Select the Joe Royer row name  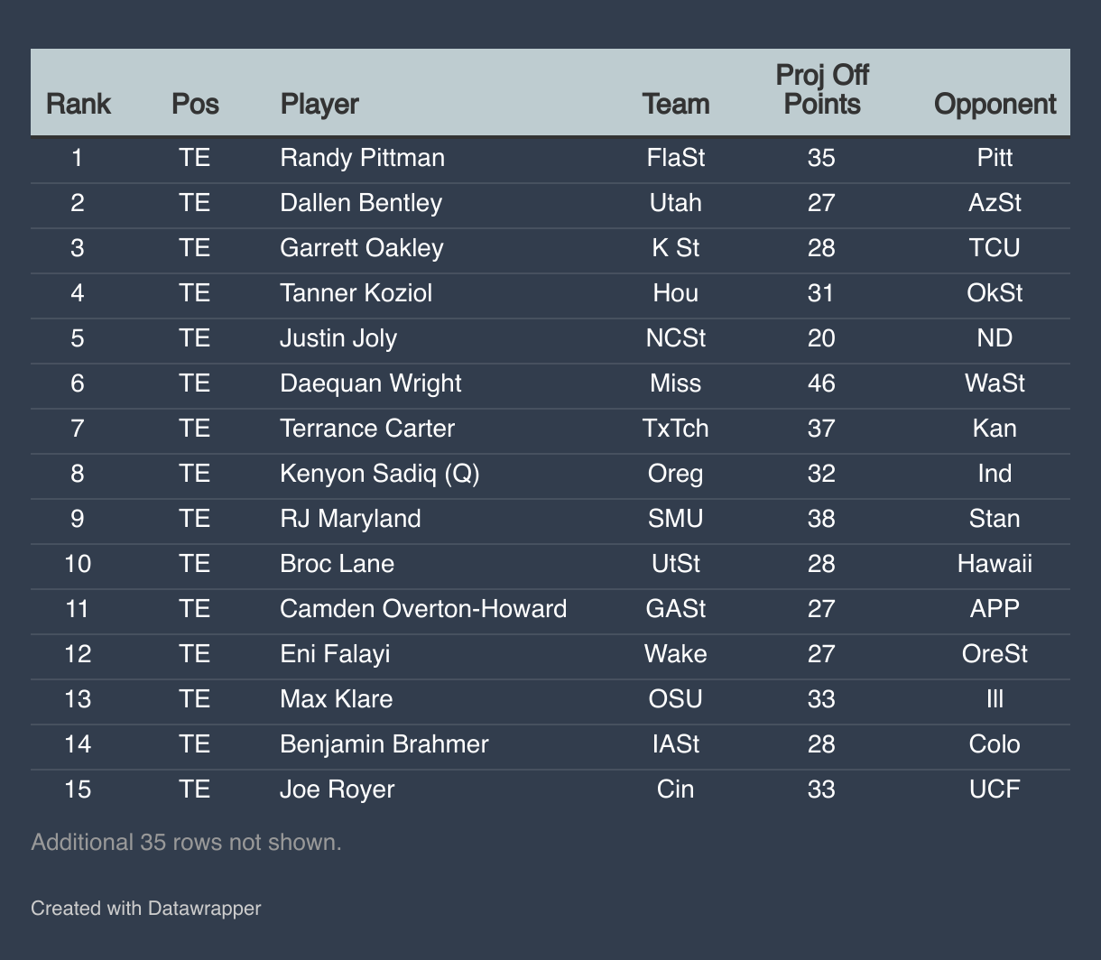pos(338,789)
